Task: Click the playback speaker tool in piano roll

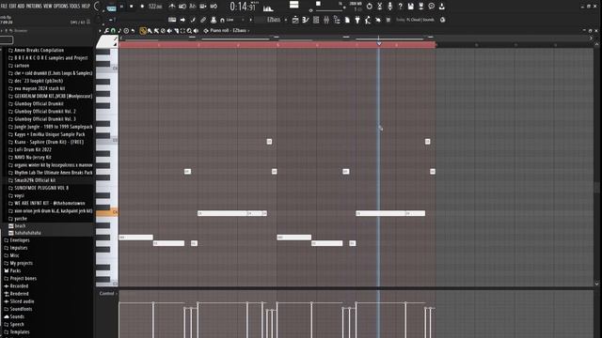Action: [x=197, y=30]
